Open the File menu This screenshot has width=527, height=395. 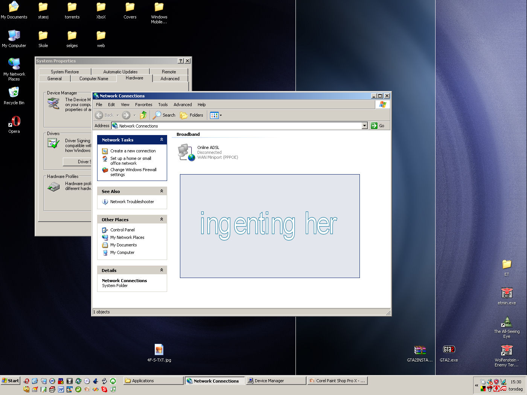[99, 105]
